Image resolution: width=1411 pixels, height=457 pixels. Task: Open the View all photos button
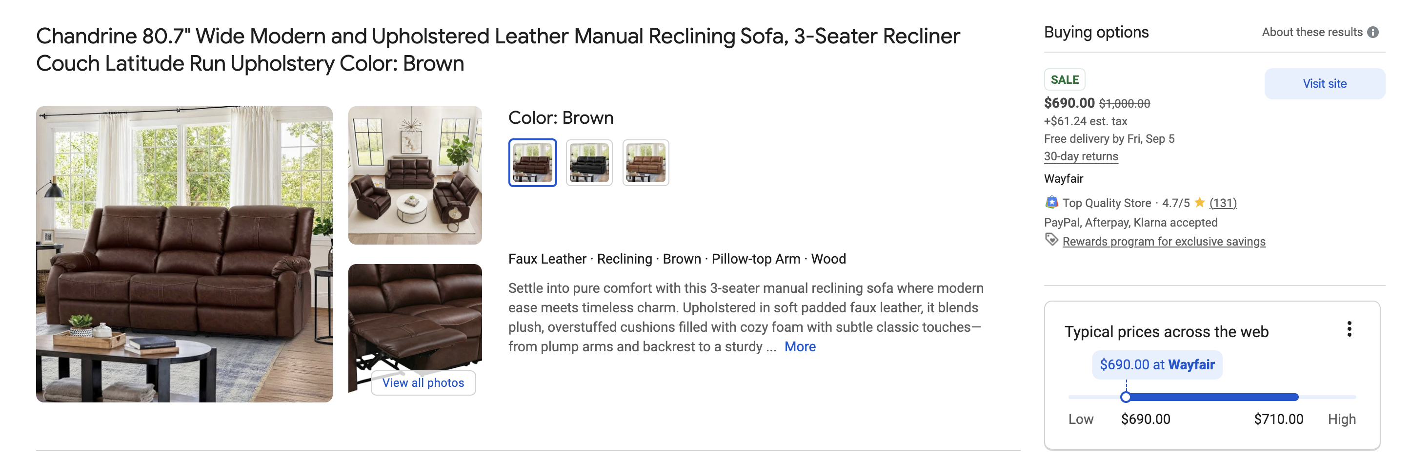pos(423,382)
